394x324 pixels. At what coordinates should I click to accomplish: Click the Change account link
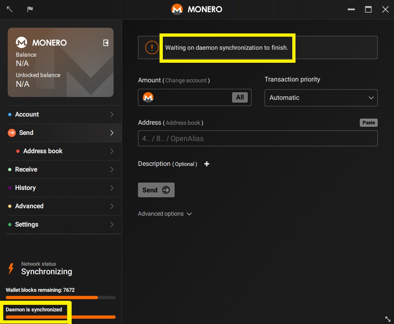(186, 81)
